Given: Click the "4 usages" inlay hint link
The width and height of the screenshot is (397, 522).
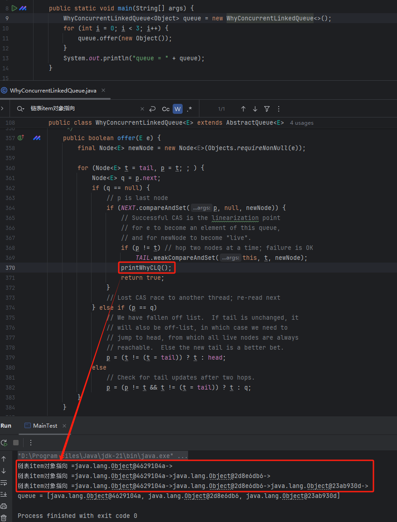Looking at the screenshot, I should (301, 123).
